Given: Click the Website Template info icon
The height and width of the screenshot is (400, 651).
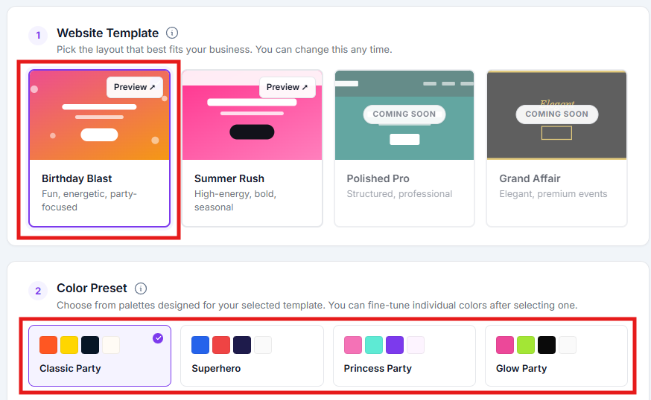Looking at the screenshot, I should [x=172, y=32].
